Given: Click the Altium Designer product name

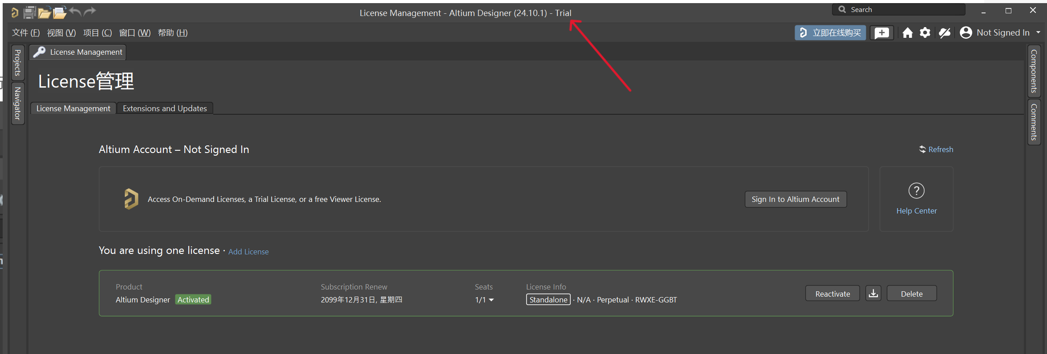Looking at the screenshot, I should point(143,300).
